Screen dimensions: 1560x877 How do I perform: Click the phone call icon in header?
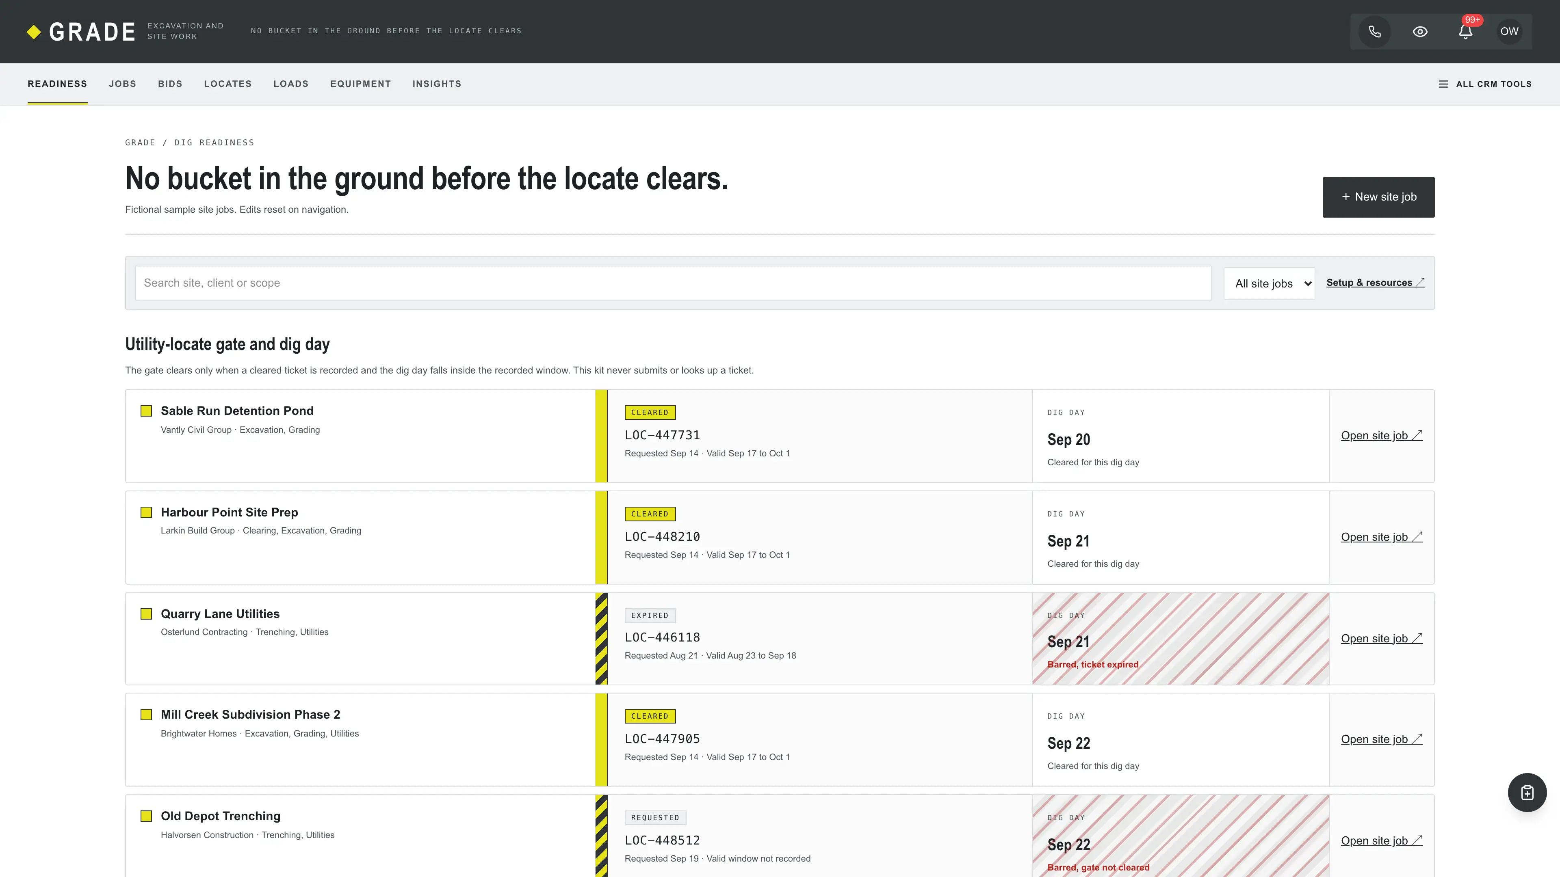pos(1375,32)
